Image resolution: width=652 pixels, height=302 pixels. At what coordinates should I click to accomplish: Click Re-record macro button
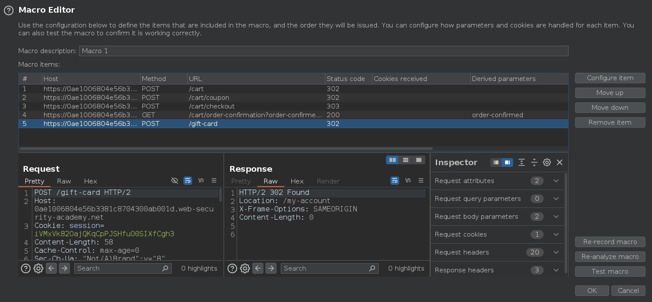pos(610,242)
